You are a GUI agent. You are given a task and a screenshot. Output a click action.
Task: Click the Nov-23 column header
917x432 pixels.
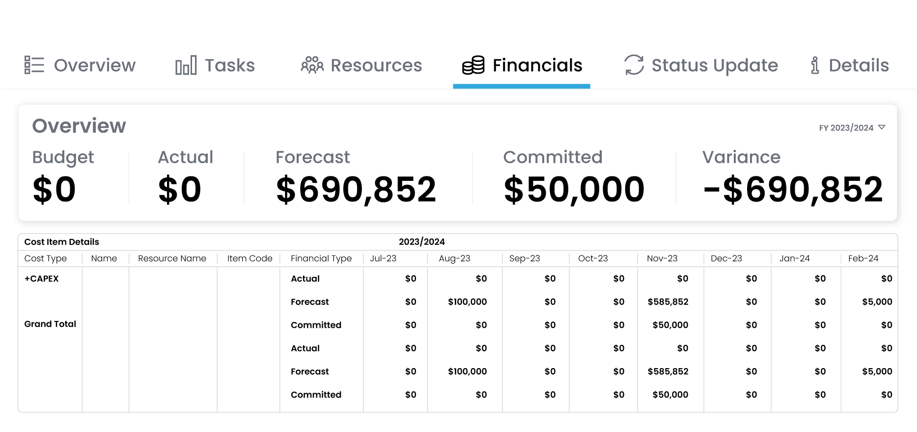662,259
